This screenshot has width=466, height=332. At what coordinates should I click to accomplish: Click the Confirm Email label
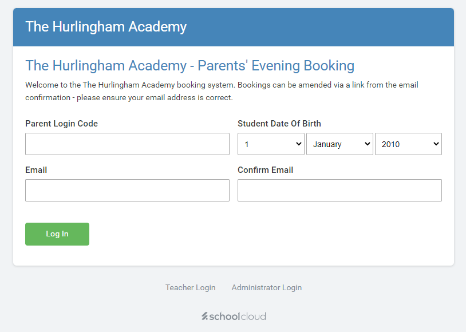(x=265, y=170)
